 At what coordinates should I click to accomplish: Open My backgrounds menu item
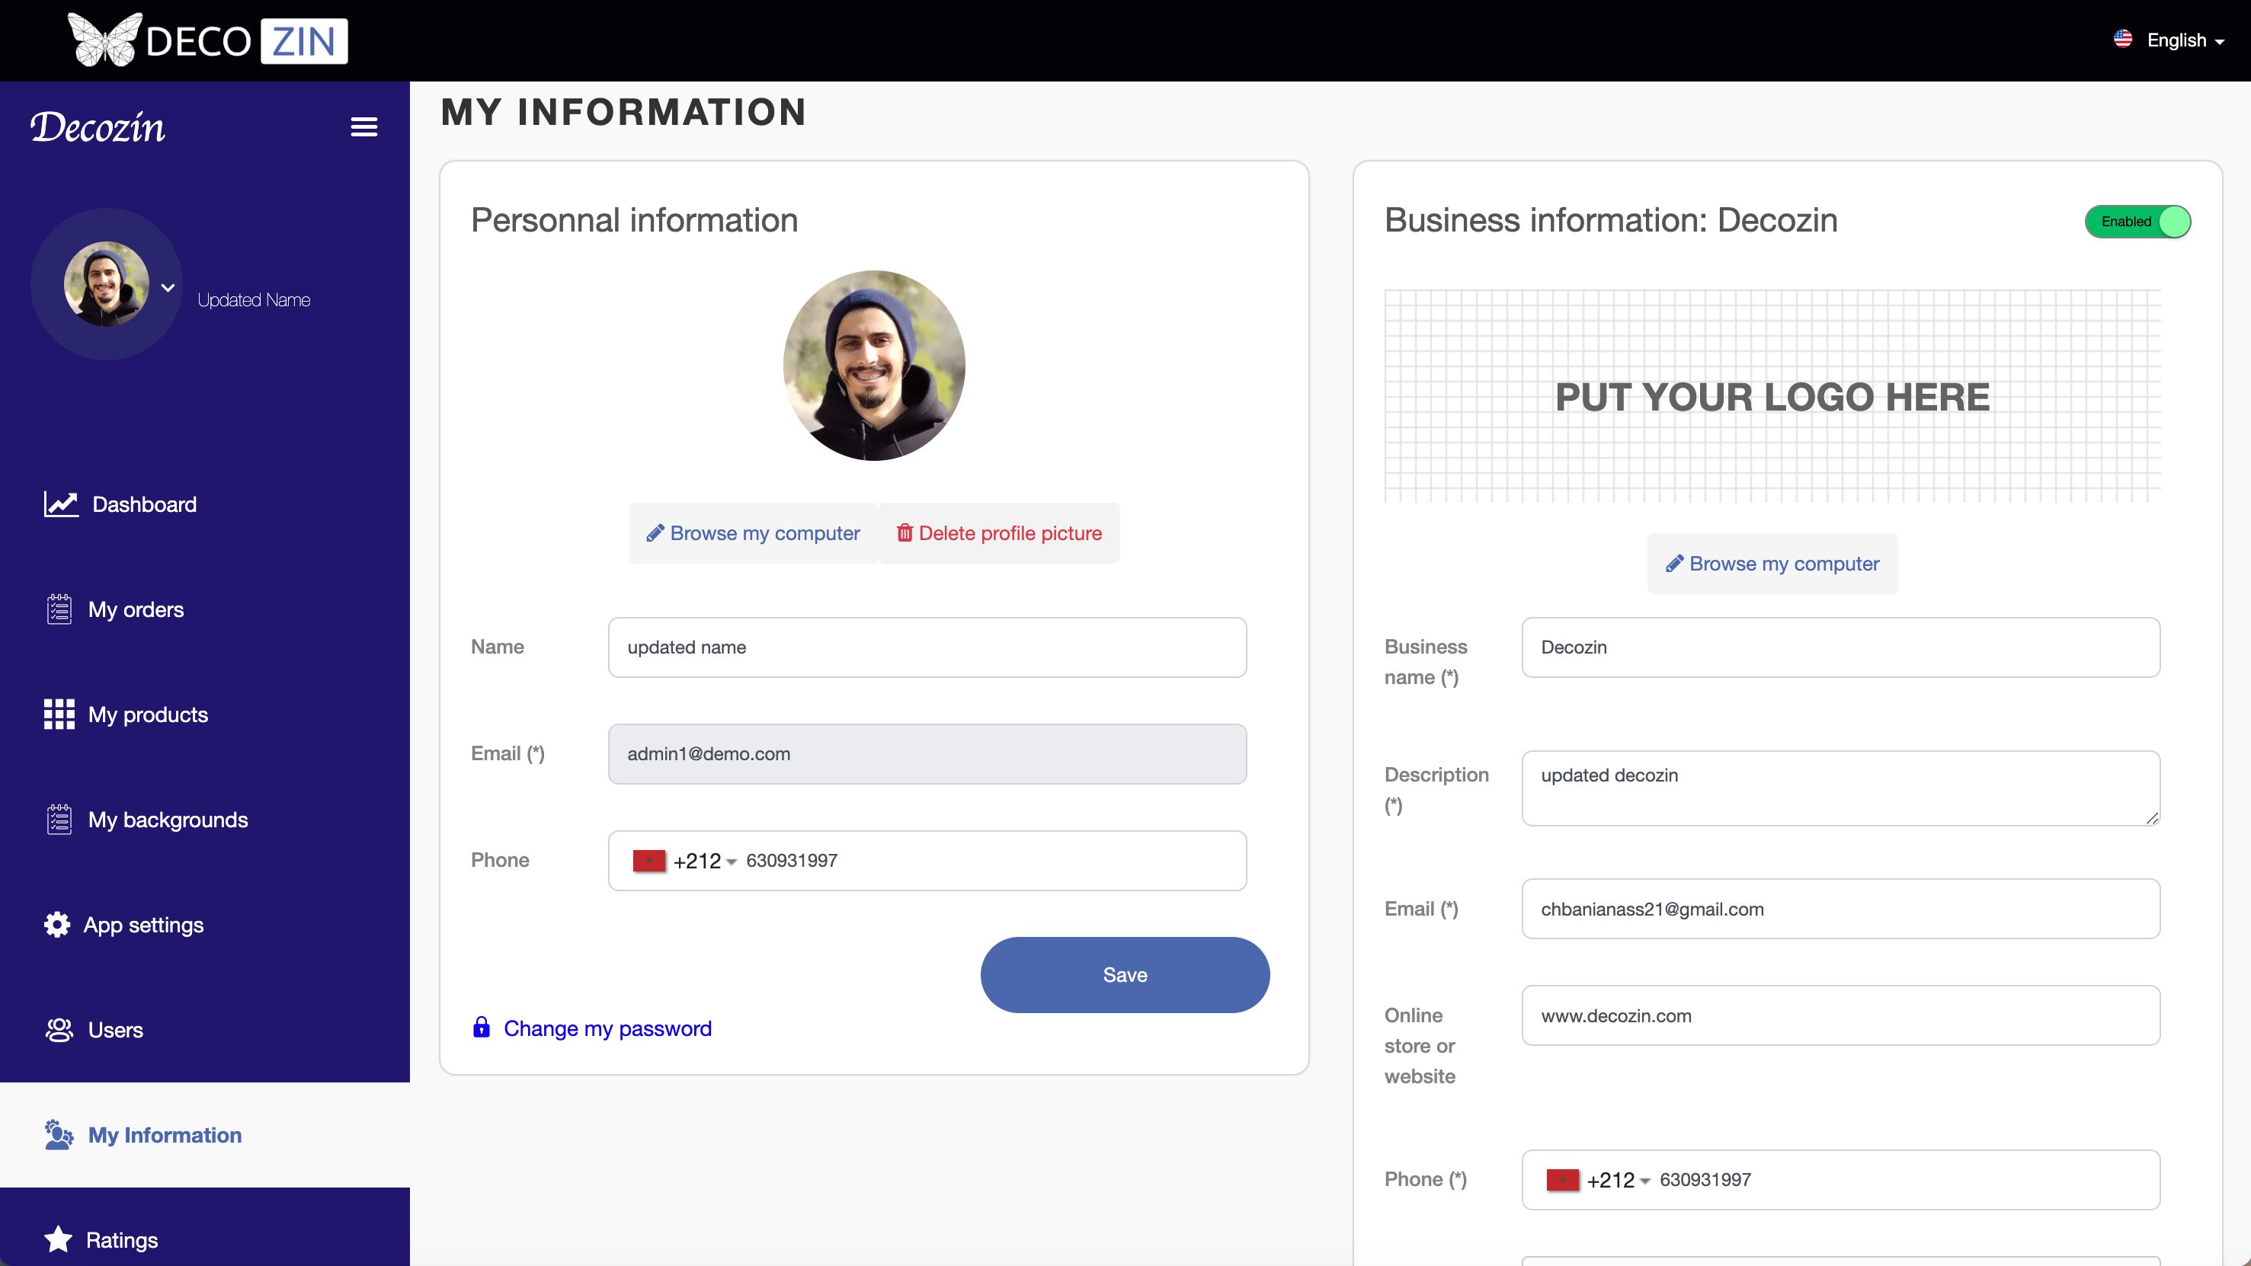click(168, 820)
